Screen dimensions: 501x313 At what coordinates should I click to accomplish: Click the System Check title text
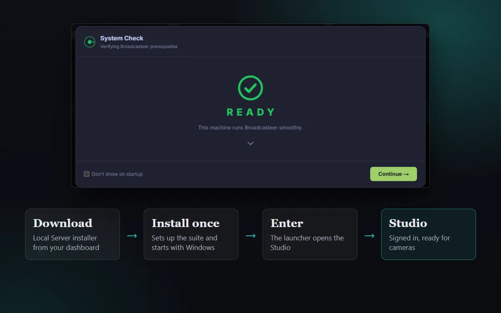pos(121,38)
